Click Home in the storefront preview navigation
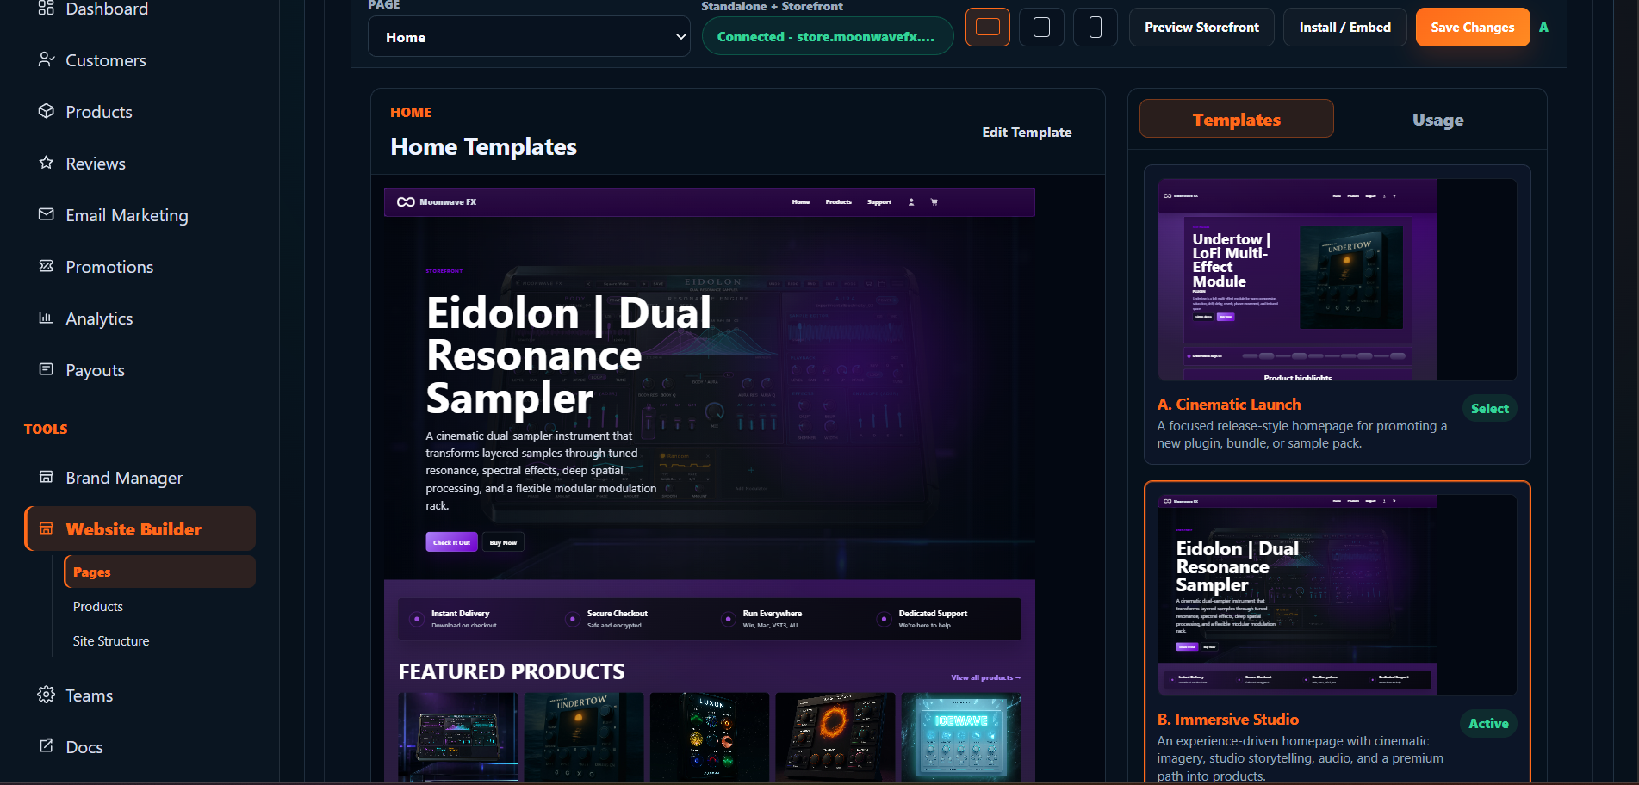 801,202
